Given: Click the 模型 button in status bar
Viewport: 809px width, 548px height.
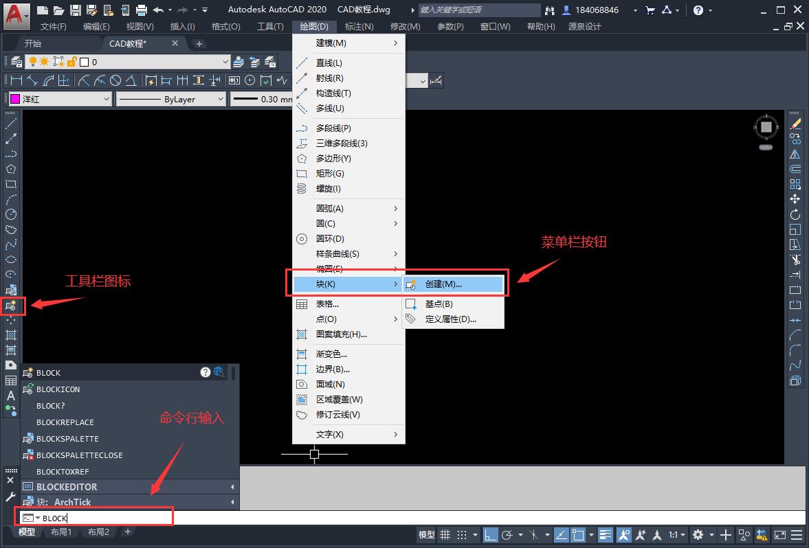Looking at the screenshot, I should pos(427,534).
